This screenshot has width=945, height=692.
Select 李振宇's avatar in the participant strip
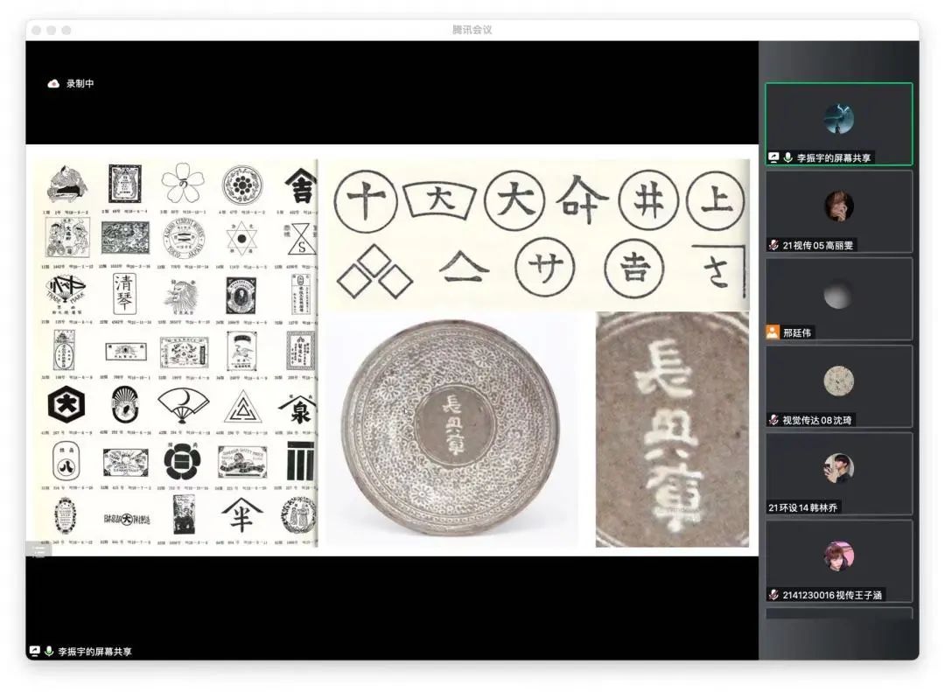(x=838, y=118)
